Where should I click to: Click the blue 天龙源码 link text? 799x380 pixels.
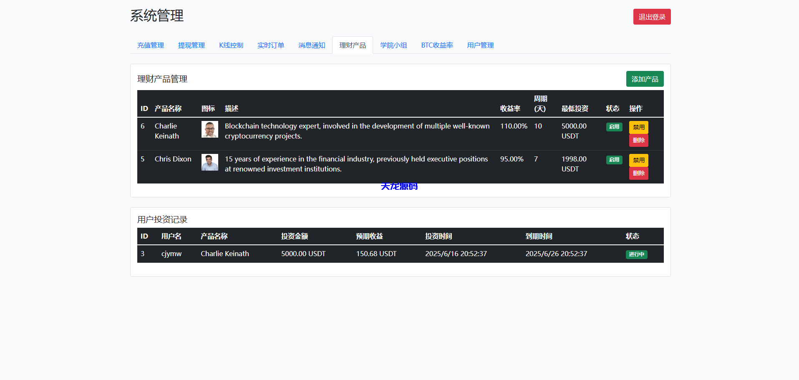point(399,187)
